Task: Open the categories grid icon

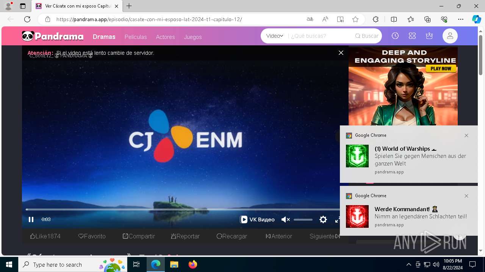Action: [x=412, y=36]
